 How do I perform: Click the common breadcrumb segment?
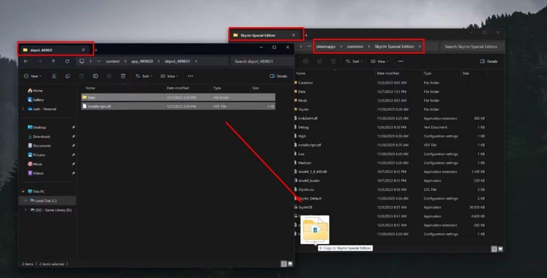click(355, 46)
